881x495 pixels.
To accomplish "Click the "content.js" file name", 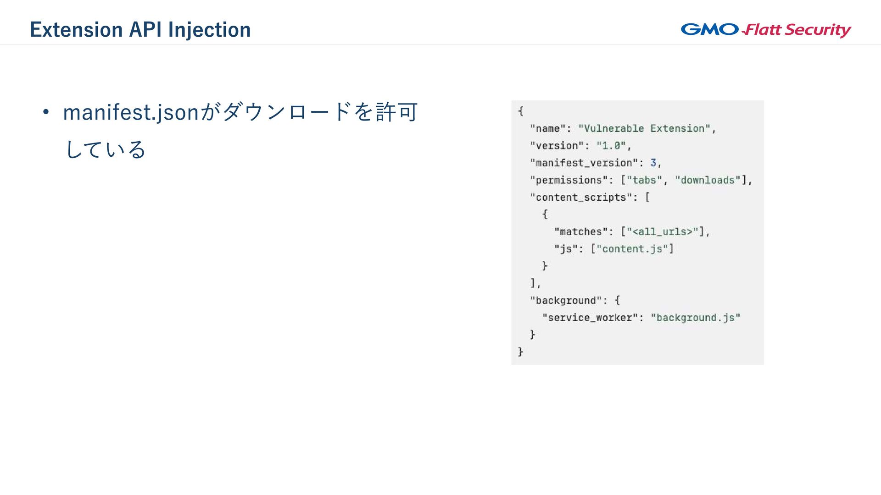I will (632, 249).
